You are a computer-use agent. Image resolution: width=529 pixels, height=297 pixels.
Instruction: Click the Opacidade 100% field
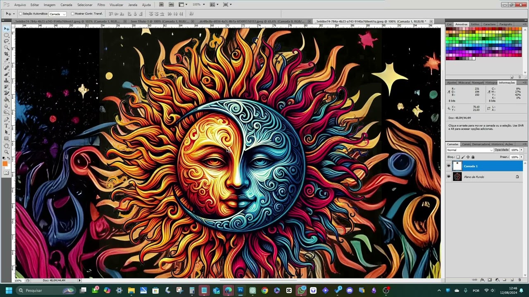[x=515, y=150]
